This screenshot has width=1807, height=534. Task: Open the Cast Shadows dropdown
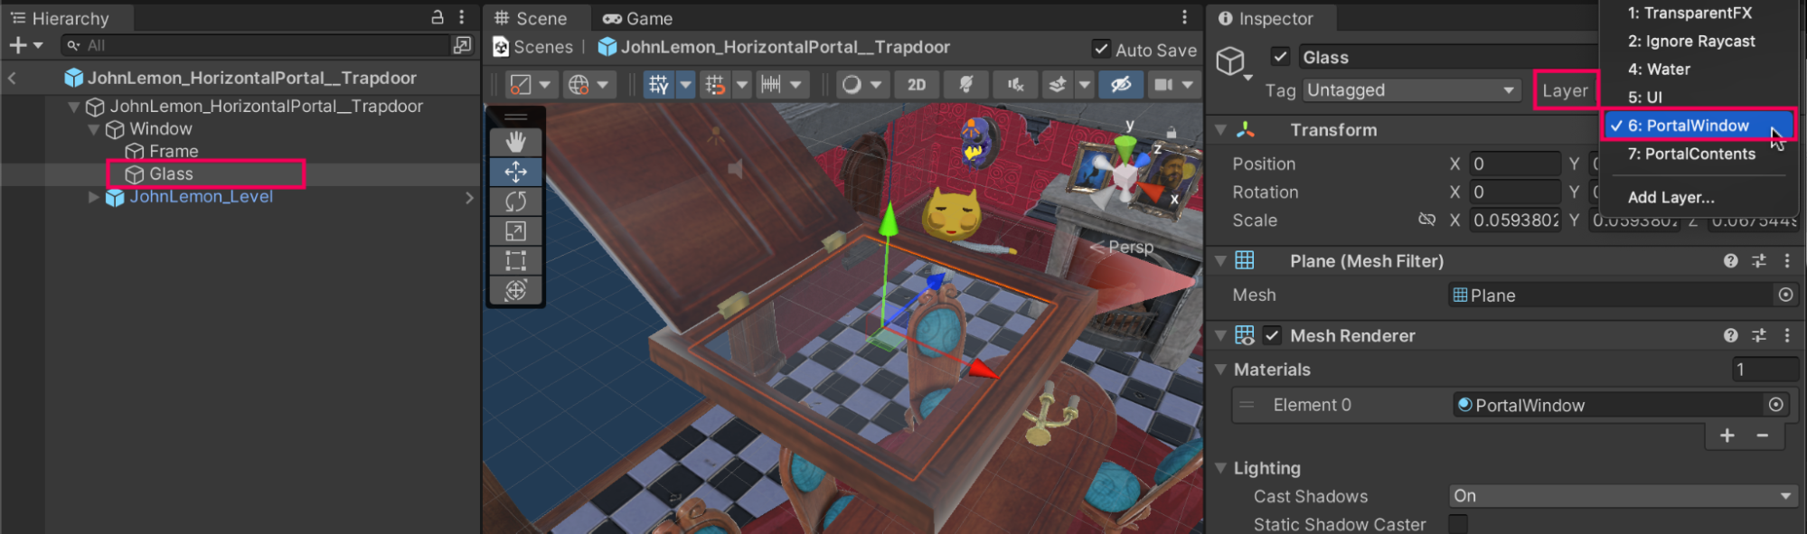click(1623, 496)
